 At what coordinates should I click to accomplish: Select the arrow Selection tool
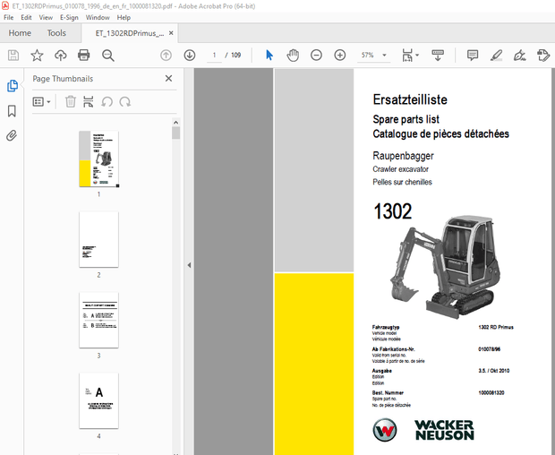[x=269, y=56]
